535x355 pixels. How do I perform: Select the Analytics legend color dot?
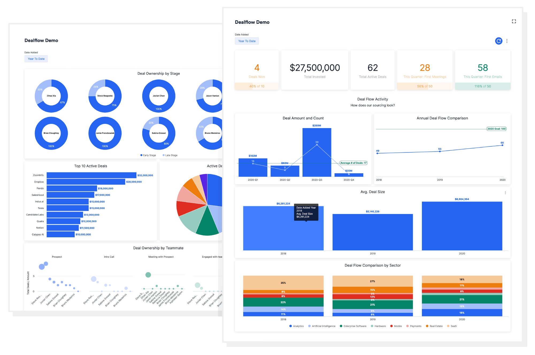290,326
